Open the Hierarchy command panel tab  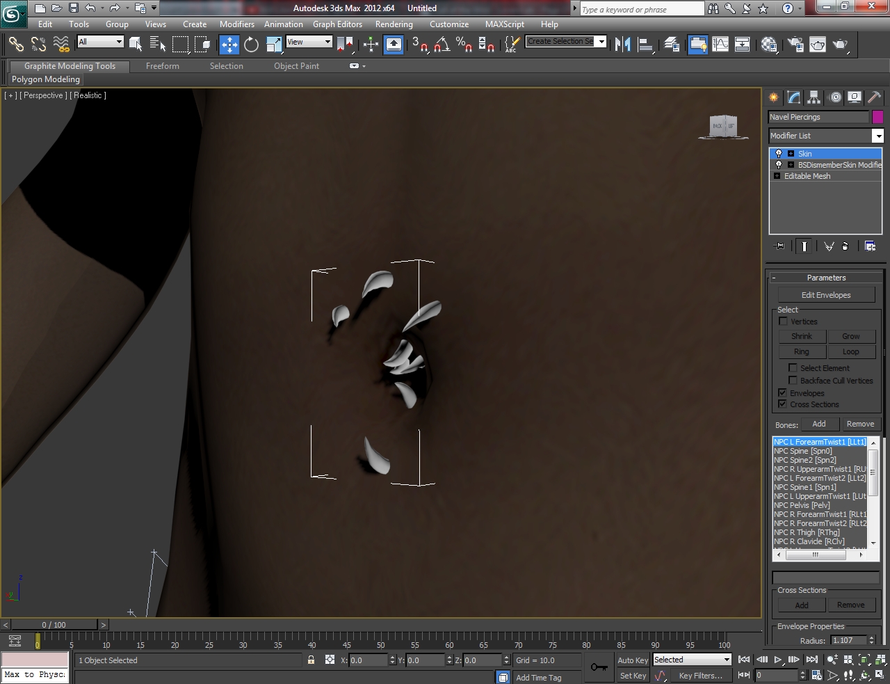(x=814, y=97)
